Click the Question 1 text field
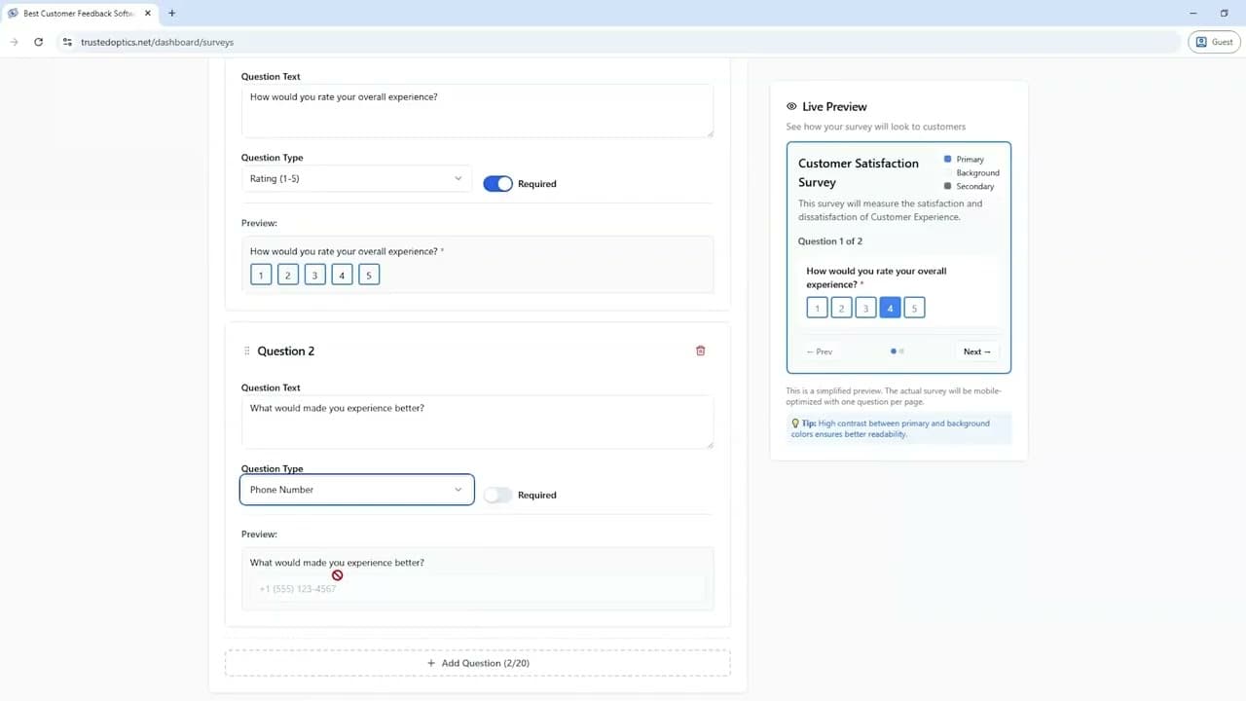1246x701 pixels. pyautogui.click(x=477, y=110)
